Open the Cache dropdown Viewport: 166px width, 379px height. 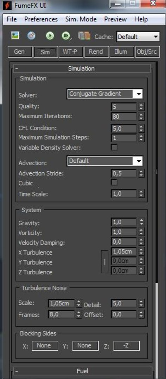[x=138, y=37]
